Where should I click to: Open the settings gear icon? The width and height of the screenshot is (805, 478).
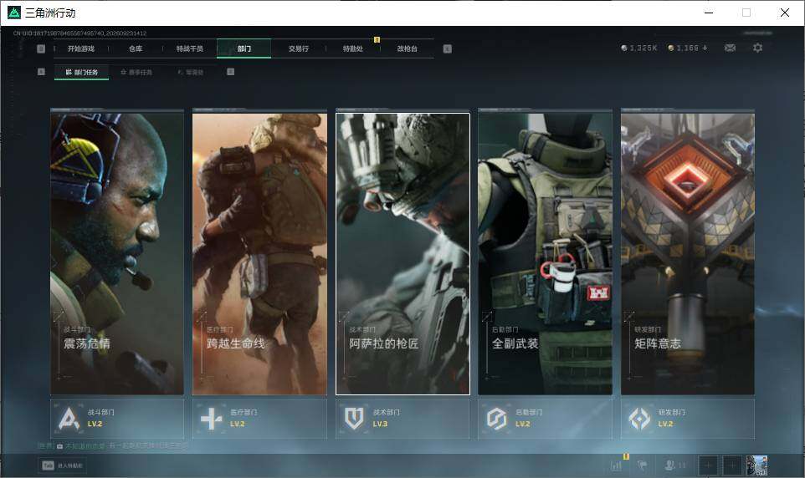coord(757,48)
